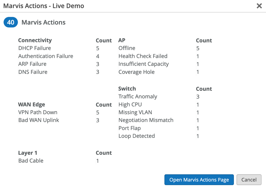The image size is (266, 190).
Task: Click the ARP Failure item
Action: click(32, 64)
